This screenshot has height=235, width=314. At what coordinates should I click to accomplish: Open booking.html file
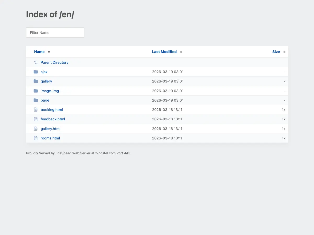[52, 110]
